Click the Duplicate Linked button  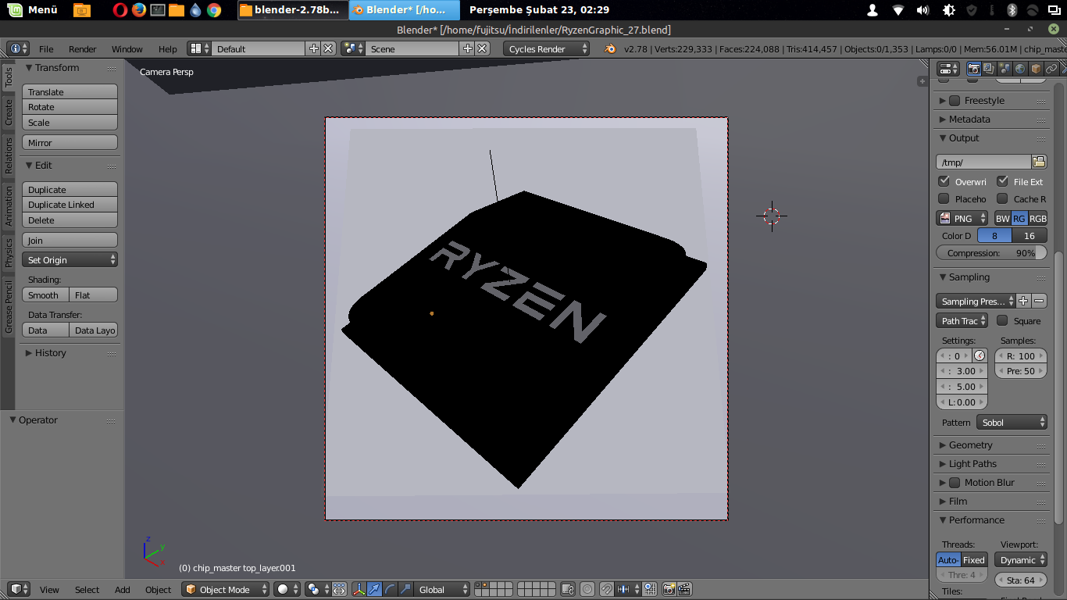[x=70, y=205]
